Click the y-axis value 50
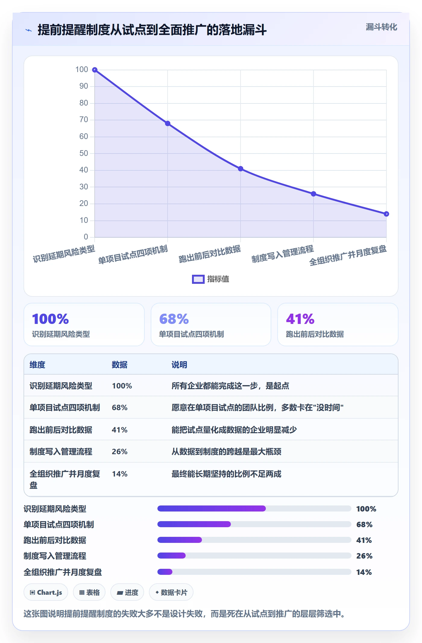 84,153
